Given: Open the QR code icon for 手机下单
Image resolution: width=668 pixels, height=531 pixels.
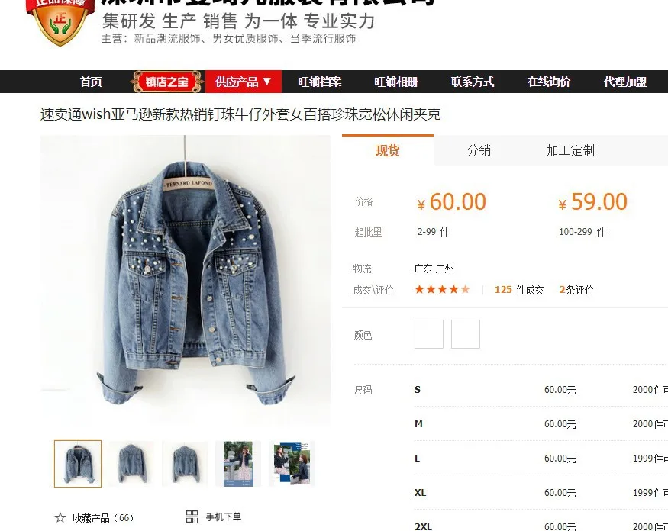Looking at the screenshot, I should pos(192,517).
